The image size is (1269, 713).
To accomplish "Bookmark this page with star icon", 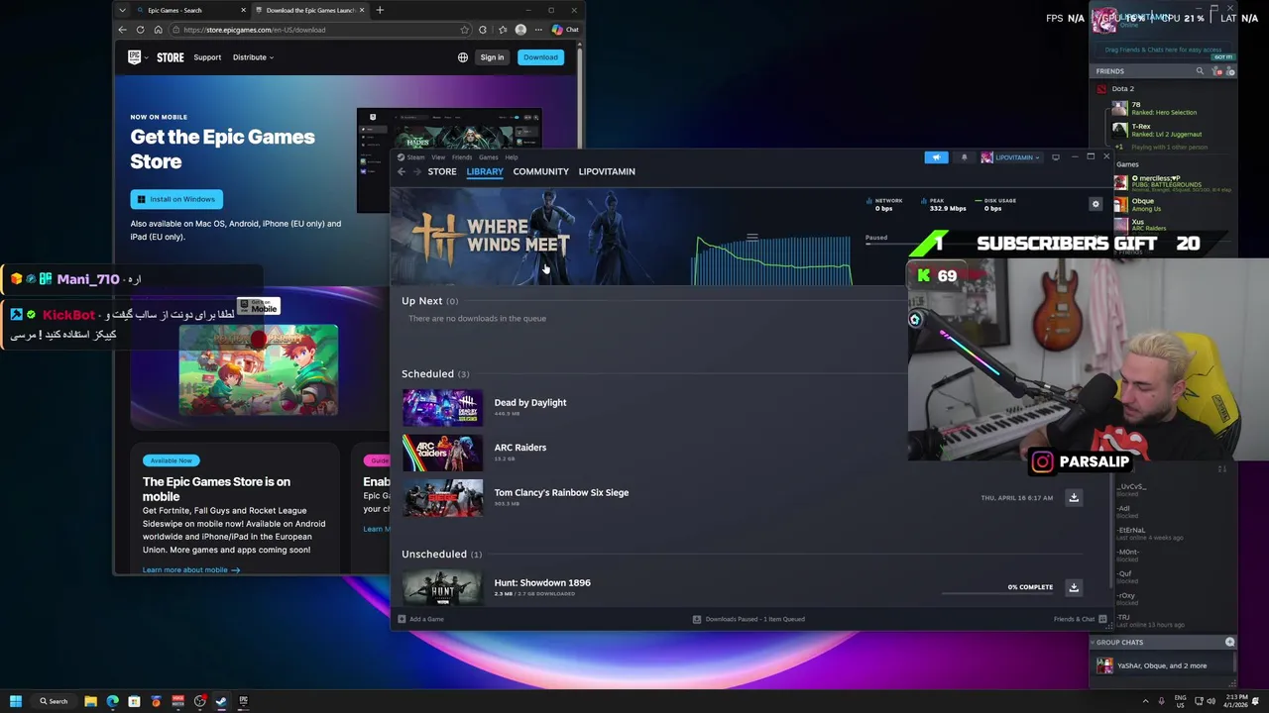I will 464,30.
